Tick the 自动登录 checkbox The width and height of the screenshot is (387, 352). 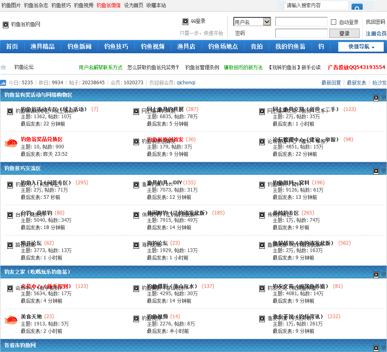(333, 22)
